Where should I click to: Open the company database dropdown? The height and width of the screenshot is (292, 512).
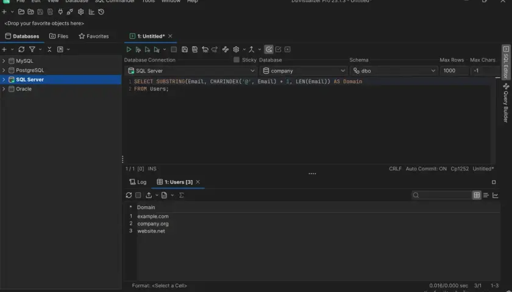click(304, 71)
